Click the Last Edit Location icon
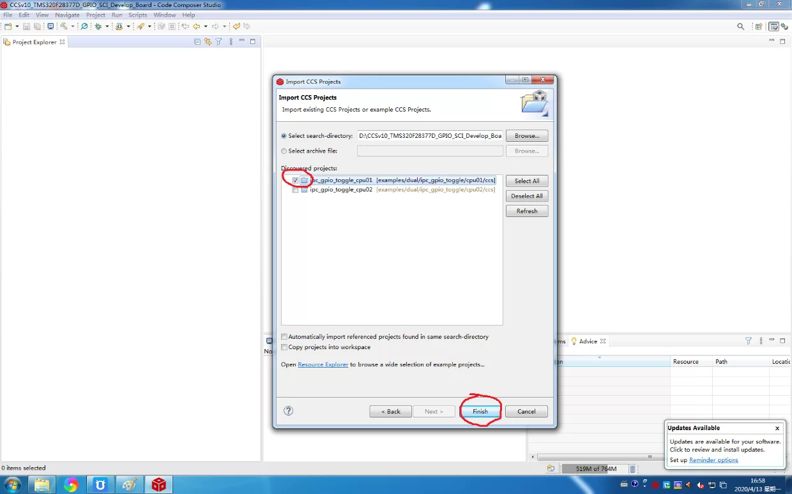The width and height of the screenshot is (792, 494). [x=185, y=26]
